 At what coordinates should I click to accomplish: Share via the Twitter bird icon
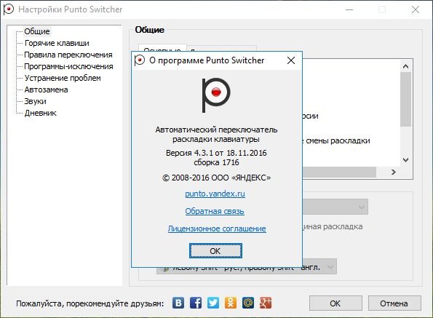[213, 303]
